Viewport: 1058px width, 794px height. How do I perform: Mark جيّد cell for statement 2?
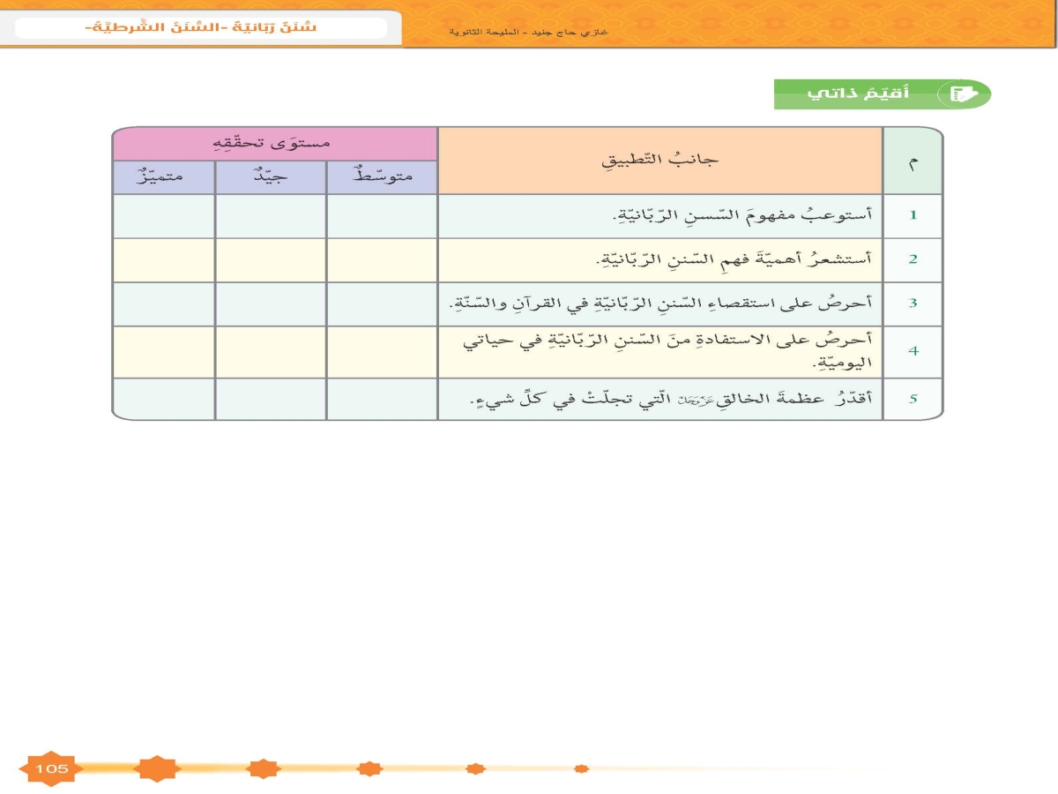tap(271, 260)
